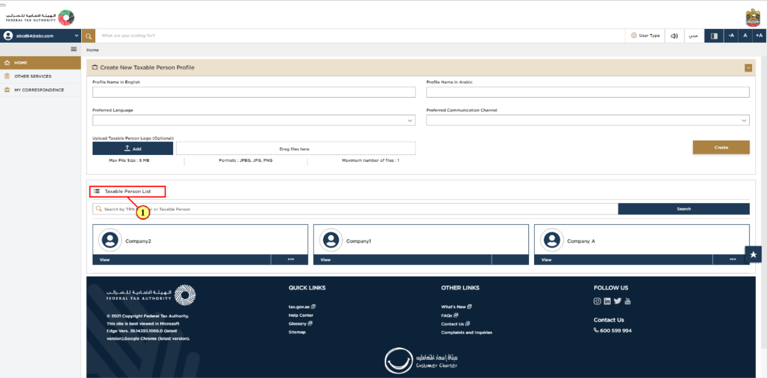The height and width of the screenshot is (378, 767).
Task: Open Complaints and Inquiries link
Action: tap(467, 333)
